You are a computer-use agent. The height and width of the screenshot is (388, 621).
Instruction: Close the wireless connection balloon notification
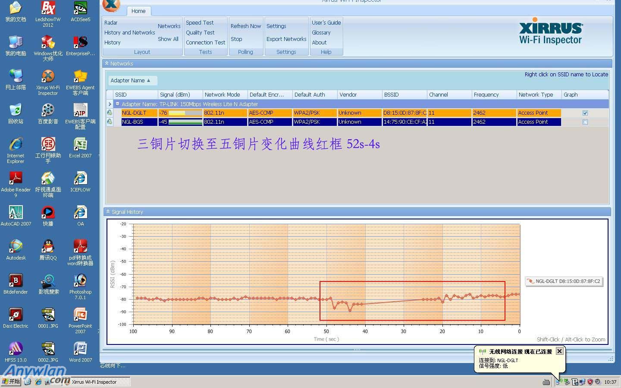559,351
